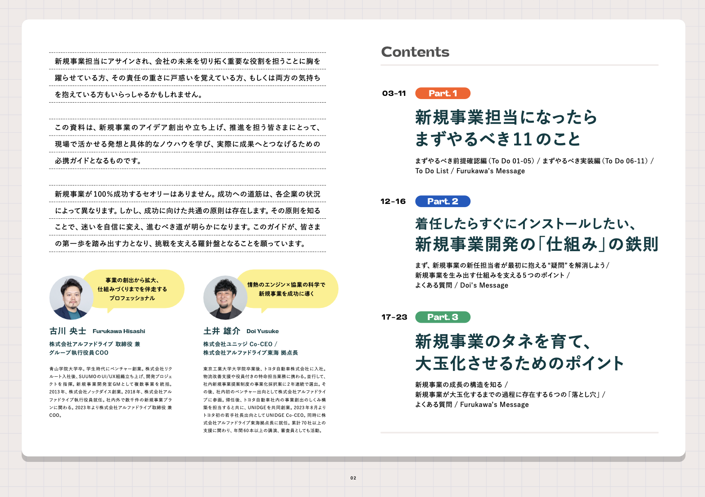Click the page number 02
The image size is (705, 497).
(x=353, y=478)
